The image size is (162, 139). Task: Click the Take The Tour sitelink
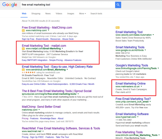(62, 137)
